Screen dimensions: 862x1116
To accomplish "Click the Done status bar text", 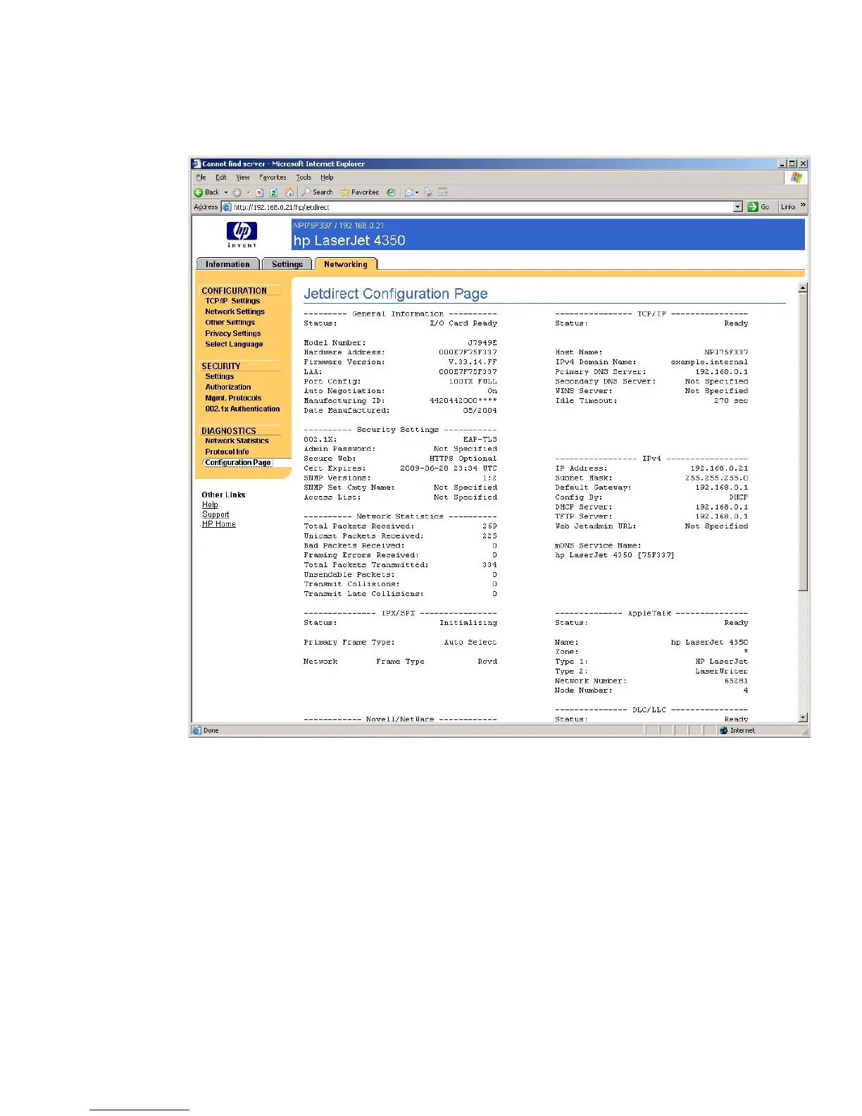I will pos(211,731).
